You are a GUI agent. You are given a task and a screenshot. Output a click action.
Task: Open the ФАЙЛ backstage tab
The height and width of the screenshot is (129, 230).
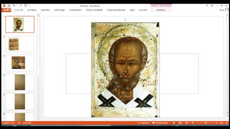click(6, 10)
